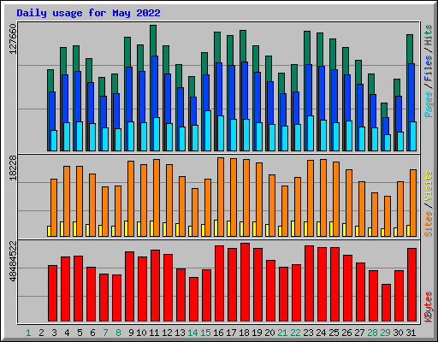
Task: Click day label "4" on the x-axis
Action: click(x=67, y=333)
